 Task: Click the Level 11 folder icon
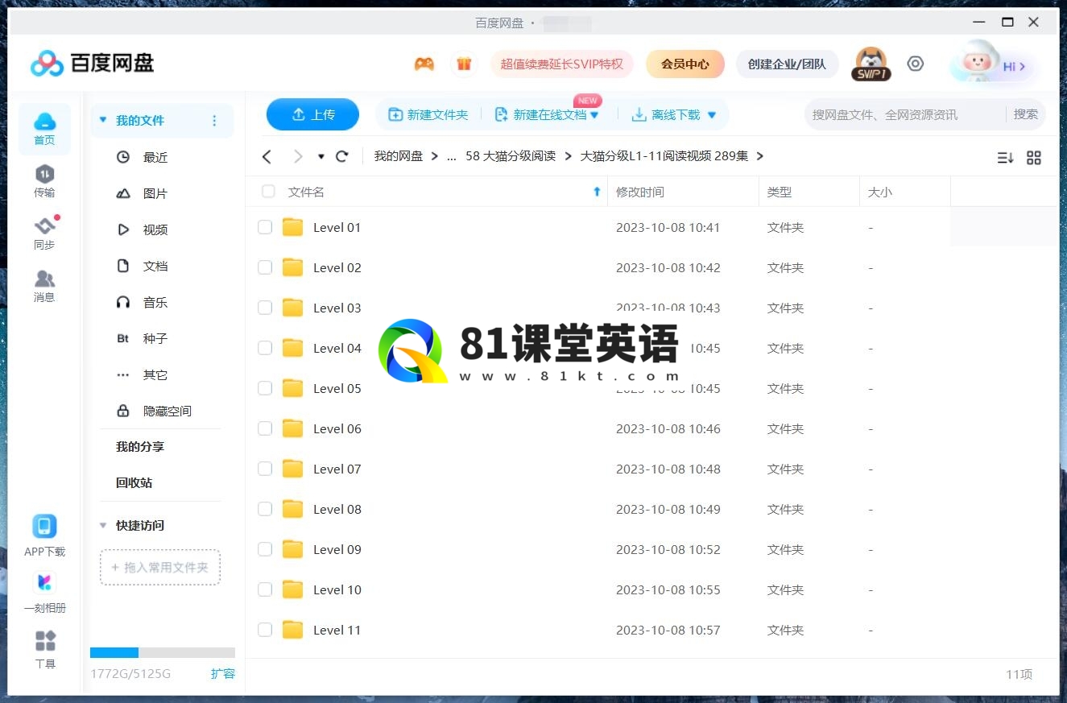(x=292, y=630)
